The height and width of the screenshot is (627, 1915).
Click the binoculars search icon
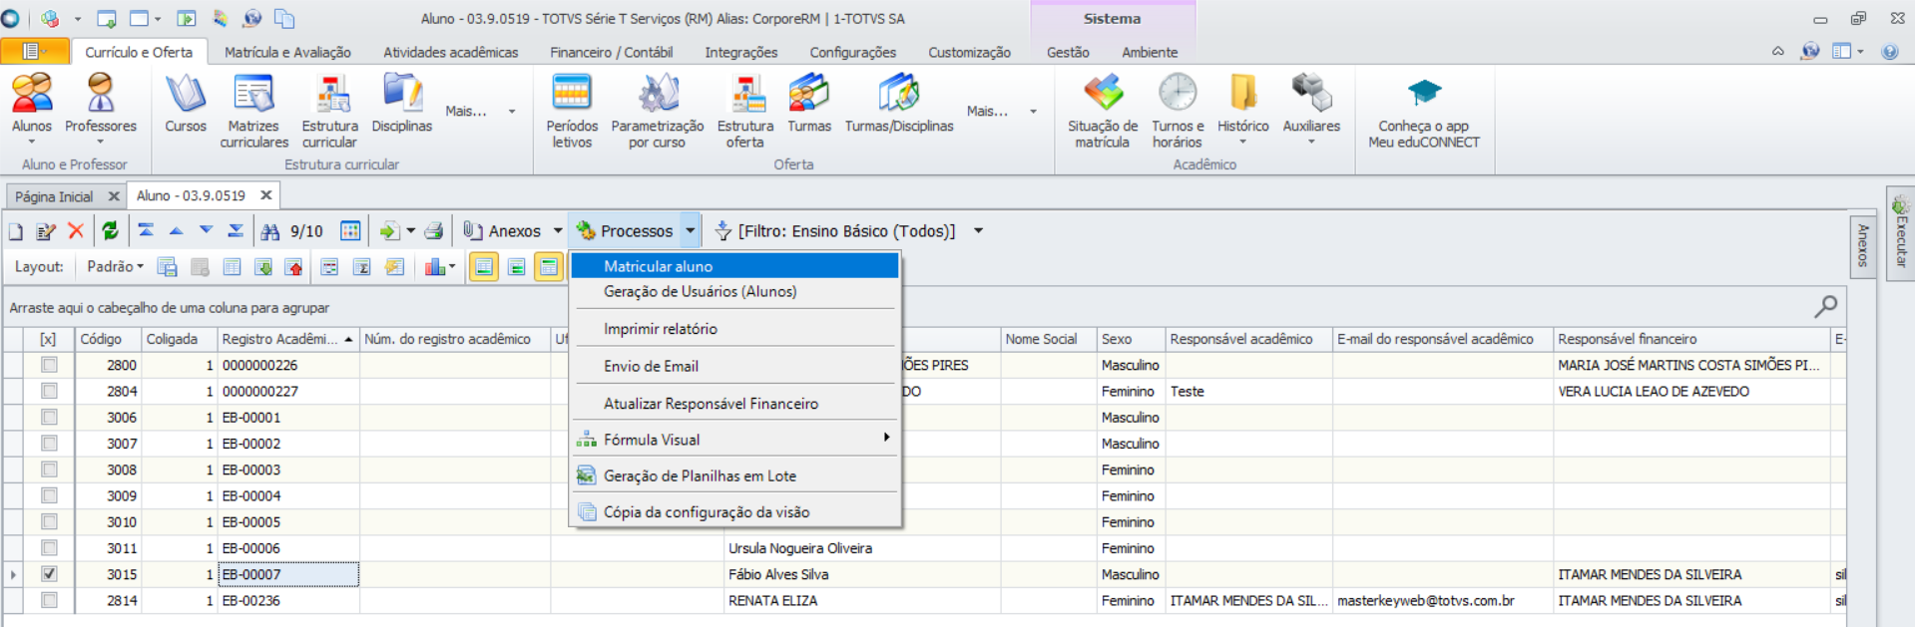270,231
